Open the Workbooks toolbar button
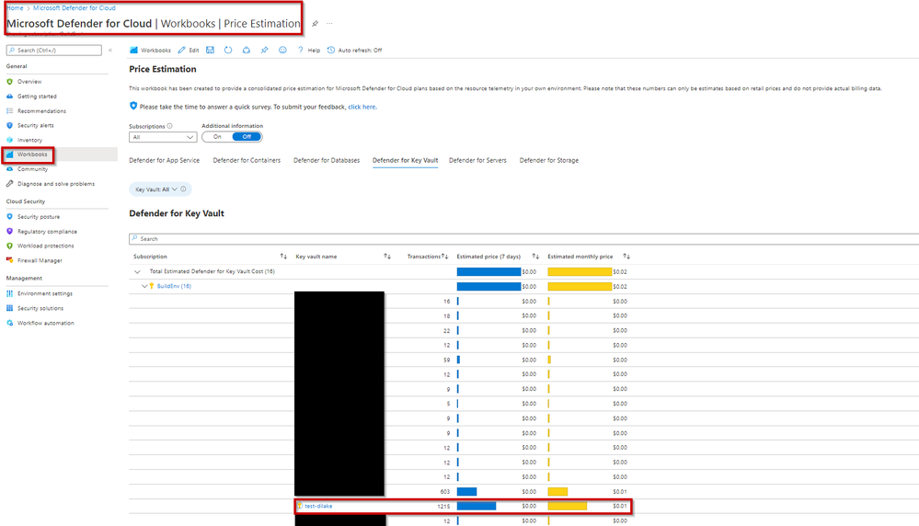This screenshot has height=526, width=919. coord(150,51)
